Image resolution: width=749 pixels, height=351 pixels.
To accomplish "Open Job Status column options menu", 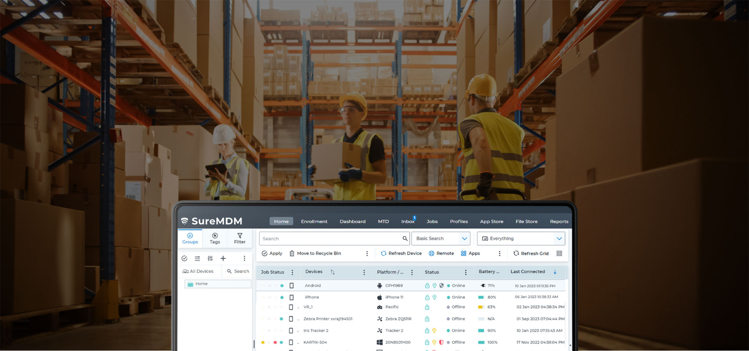I will point(292,273).
